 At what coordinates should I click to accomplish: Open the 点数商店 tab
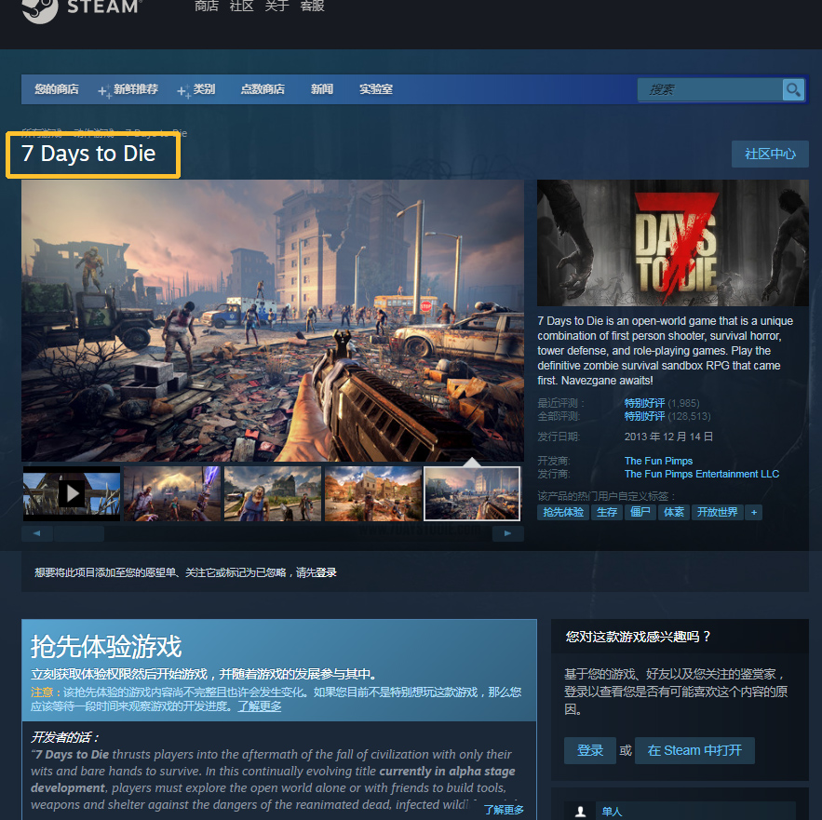tap(263, 89)
